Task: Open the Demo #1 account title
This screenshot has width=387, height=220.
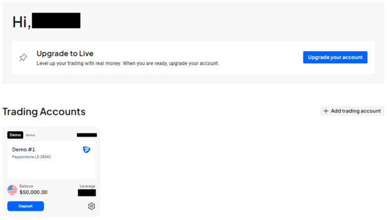Action: coord(24,150)
